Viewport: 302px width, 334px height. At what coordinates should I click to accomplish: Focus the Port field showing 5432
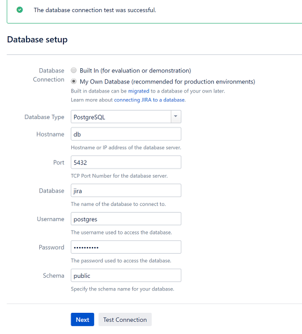click(126, 162)
